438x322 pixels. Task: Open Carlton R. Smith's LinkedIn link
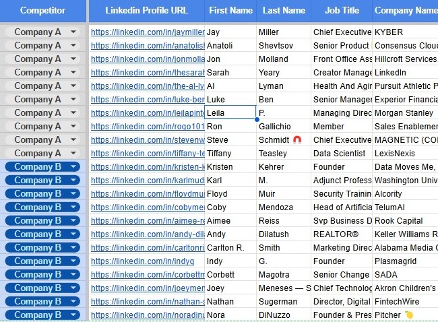(x=148, y=248)
